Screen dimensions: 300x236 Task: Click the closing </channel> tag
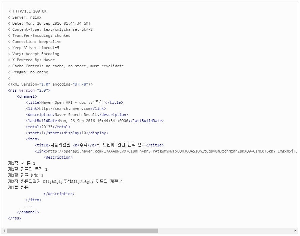(x=28, y=212)
